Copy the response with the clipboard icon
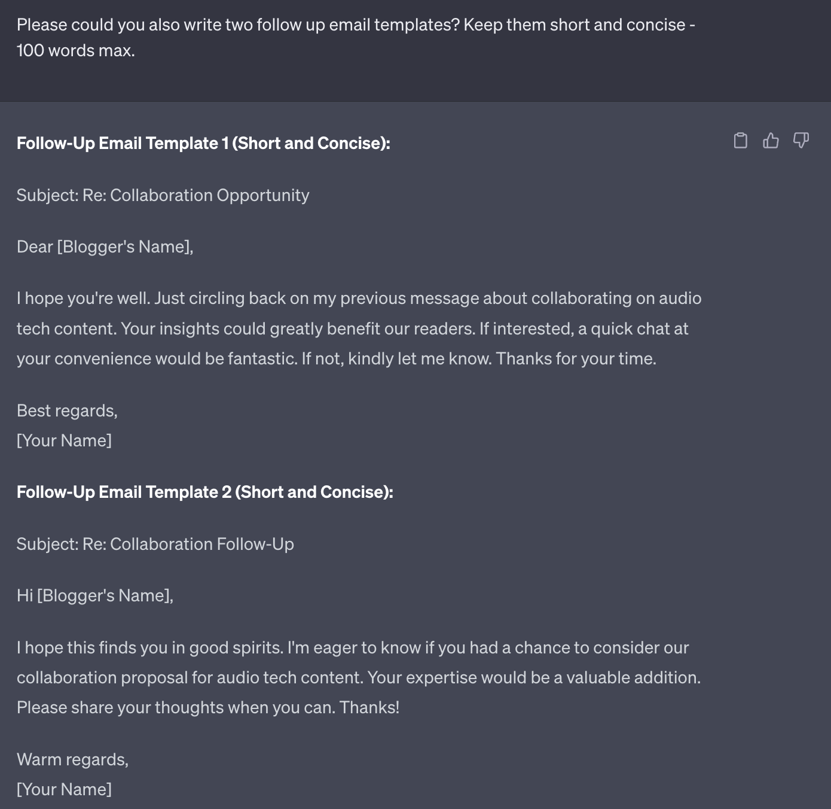The height and width of the screenshot is (809, 831). 740,141
